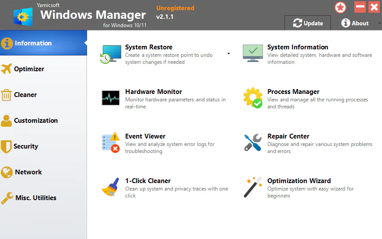This screenshot has height=239, width=382.
Task: Click the orange Unregistered label
Action: pos(175,8)
